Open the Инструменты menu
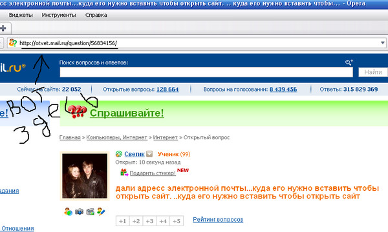388x232 pixels. point(59,15)
